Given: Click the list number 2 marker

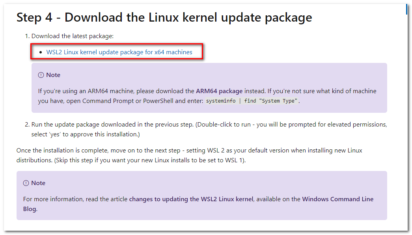Looking at the screenshot, I should (x=27, y=125).
